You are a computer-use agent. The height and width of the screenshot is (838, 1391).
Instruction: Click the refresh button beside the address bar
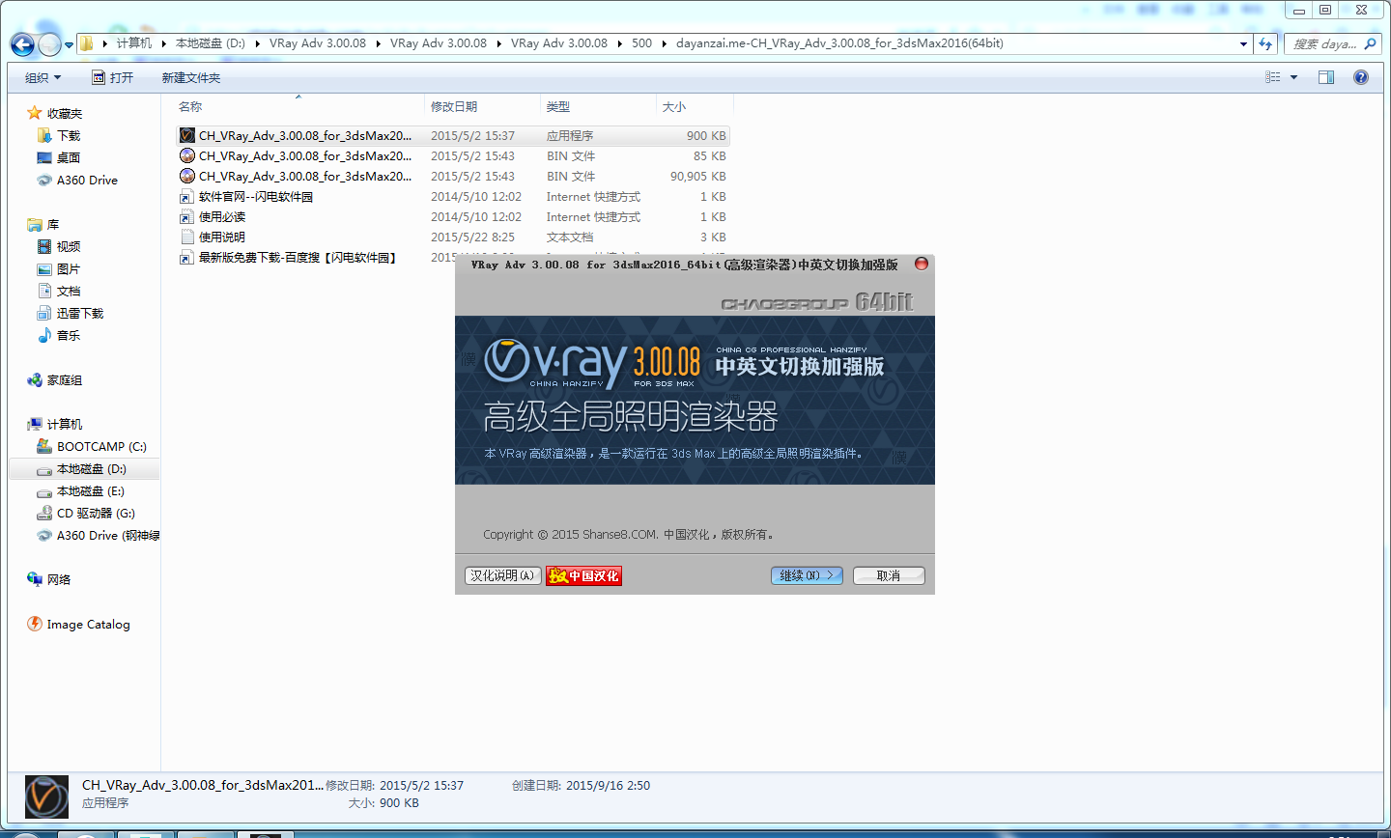(1265, 43)
